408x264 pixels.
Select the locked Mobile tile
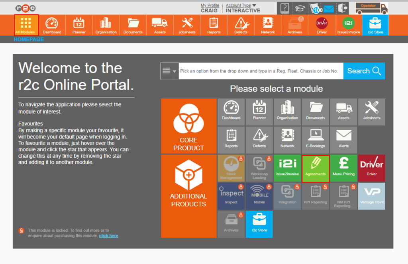point(259,196)
